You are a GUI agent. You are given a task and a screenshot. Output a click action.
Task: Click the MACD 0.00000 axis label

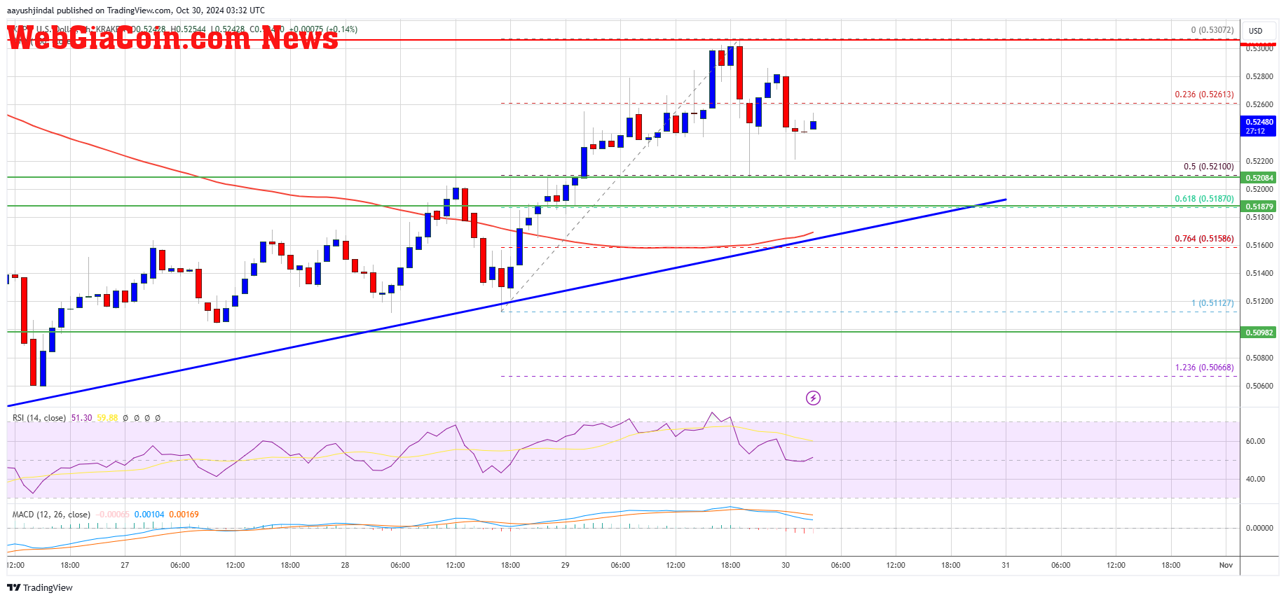(x=1259, y=528)
